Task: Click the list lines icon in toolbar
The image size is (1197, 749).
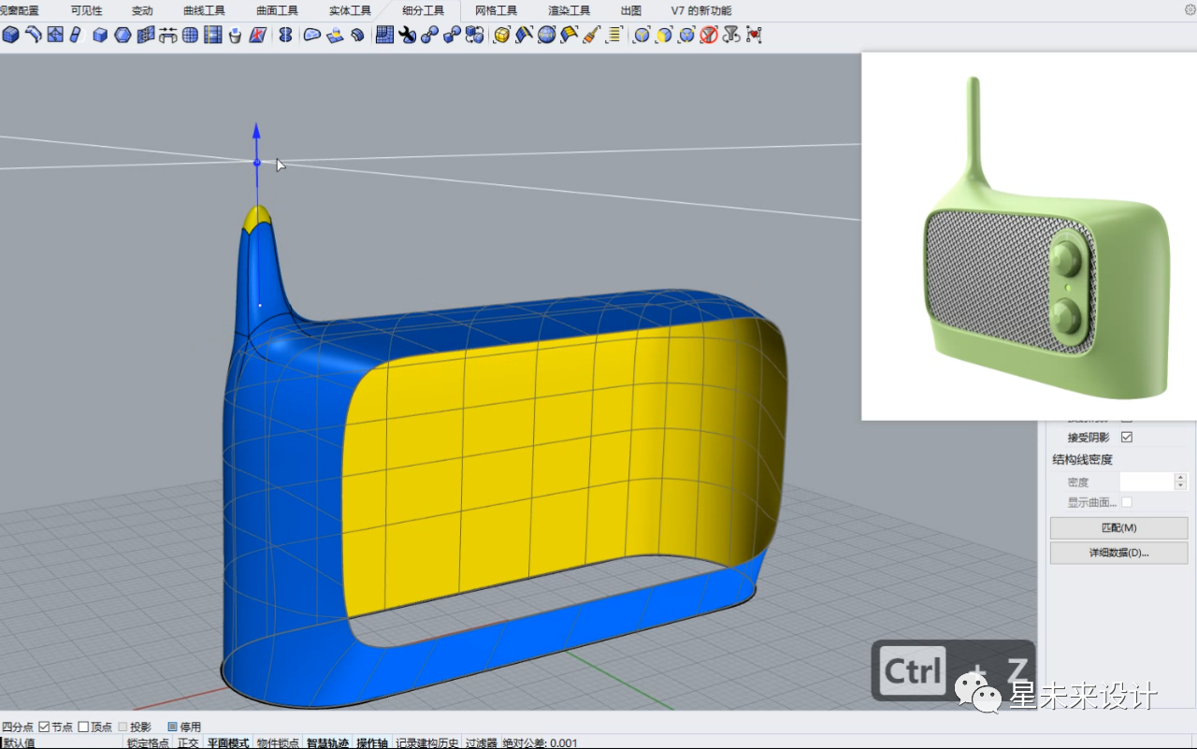Action: coord(614,35)
